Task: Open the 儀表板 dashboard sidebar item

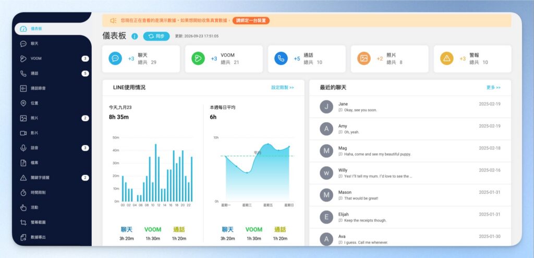Action: pos(53,29)
